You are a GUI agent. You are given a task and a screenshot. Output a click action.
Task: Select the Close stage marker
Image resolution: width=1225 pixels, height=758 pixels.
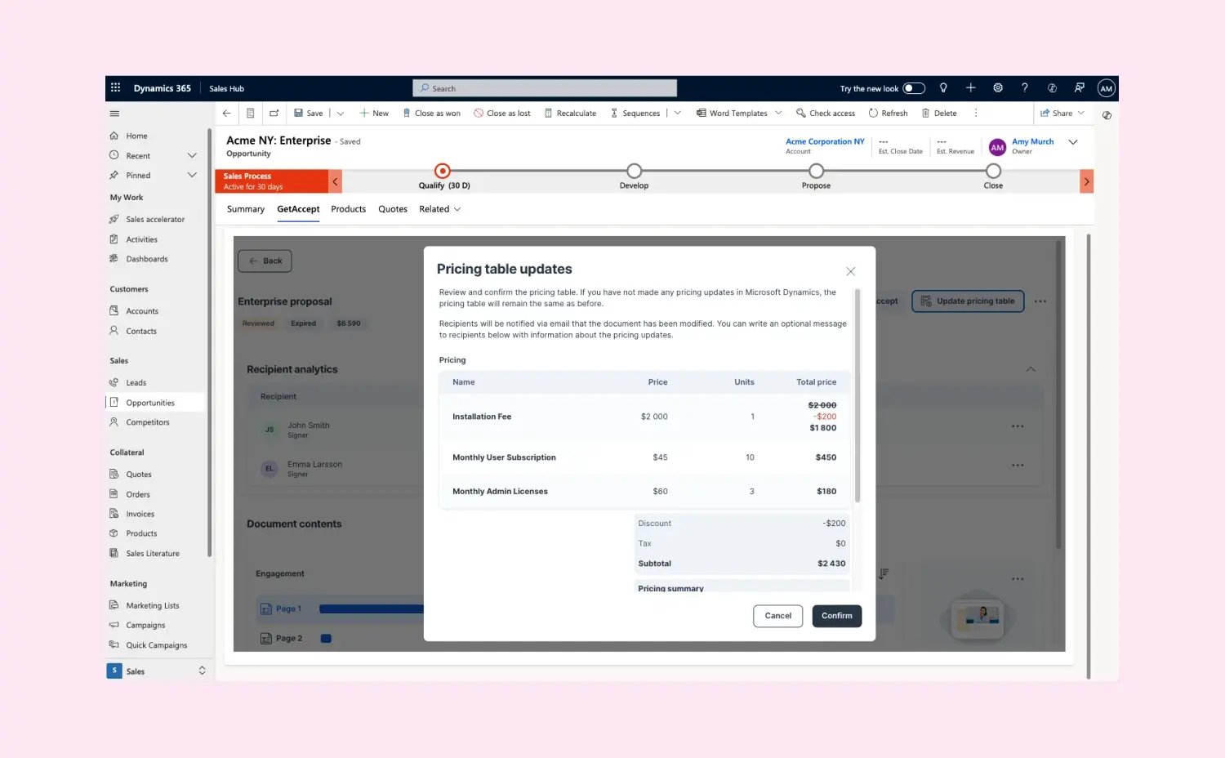pyautogui.click(x=993, y=171)
